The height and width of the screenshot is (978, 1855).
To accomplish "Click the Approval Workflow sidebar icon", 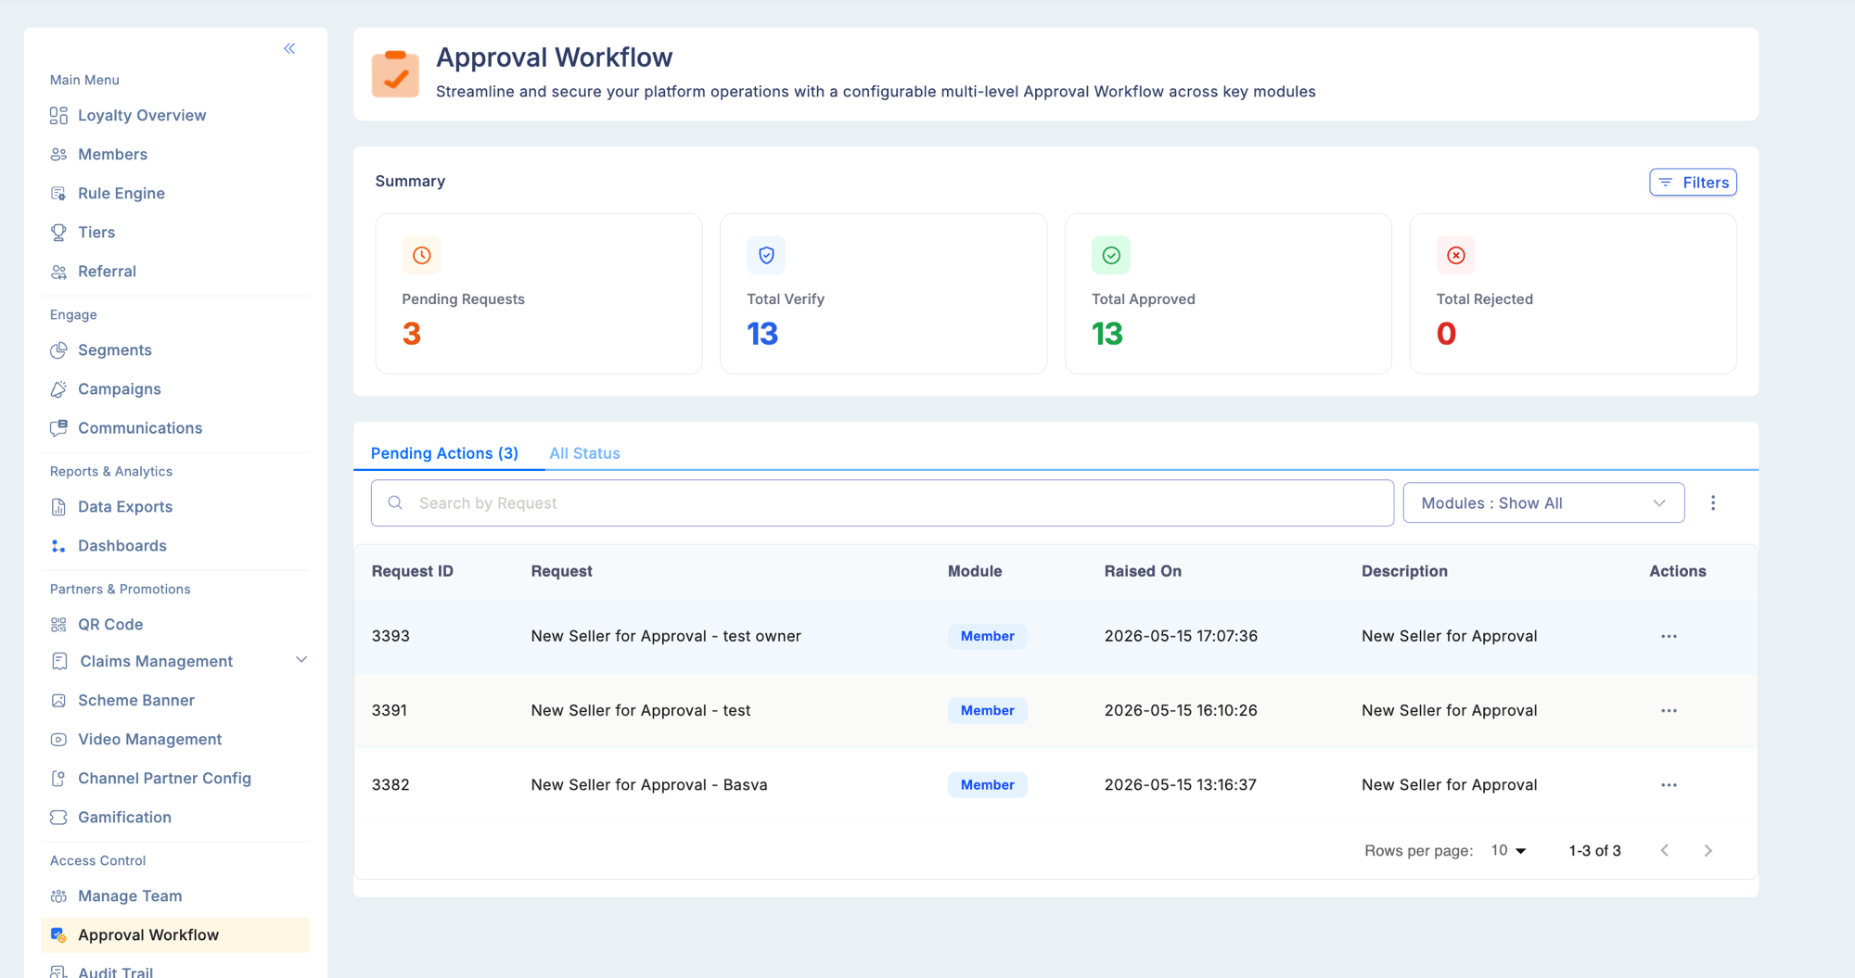I will pos(58,935).
